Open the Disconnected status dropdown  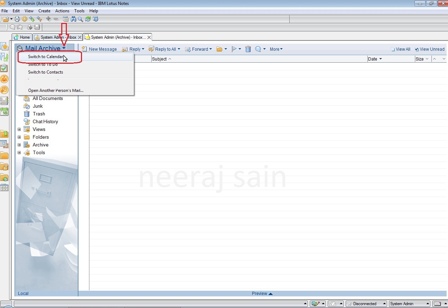click(x=384, y=304)
